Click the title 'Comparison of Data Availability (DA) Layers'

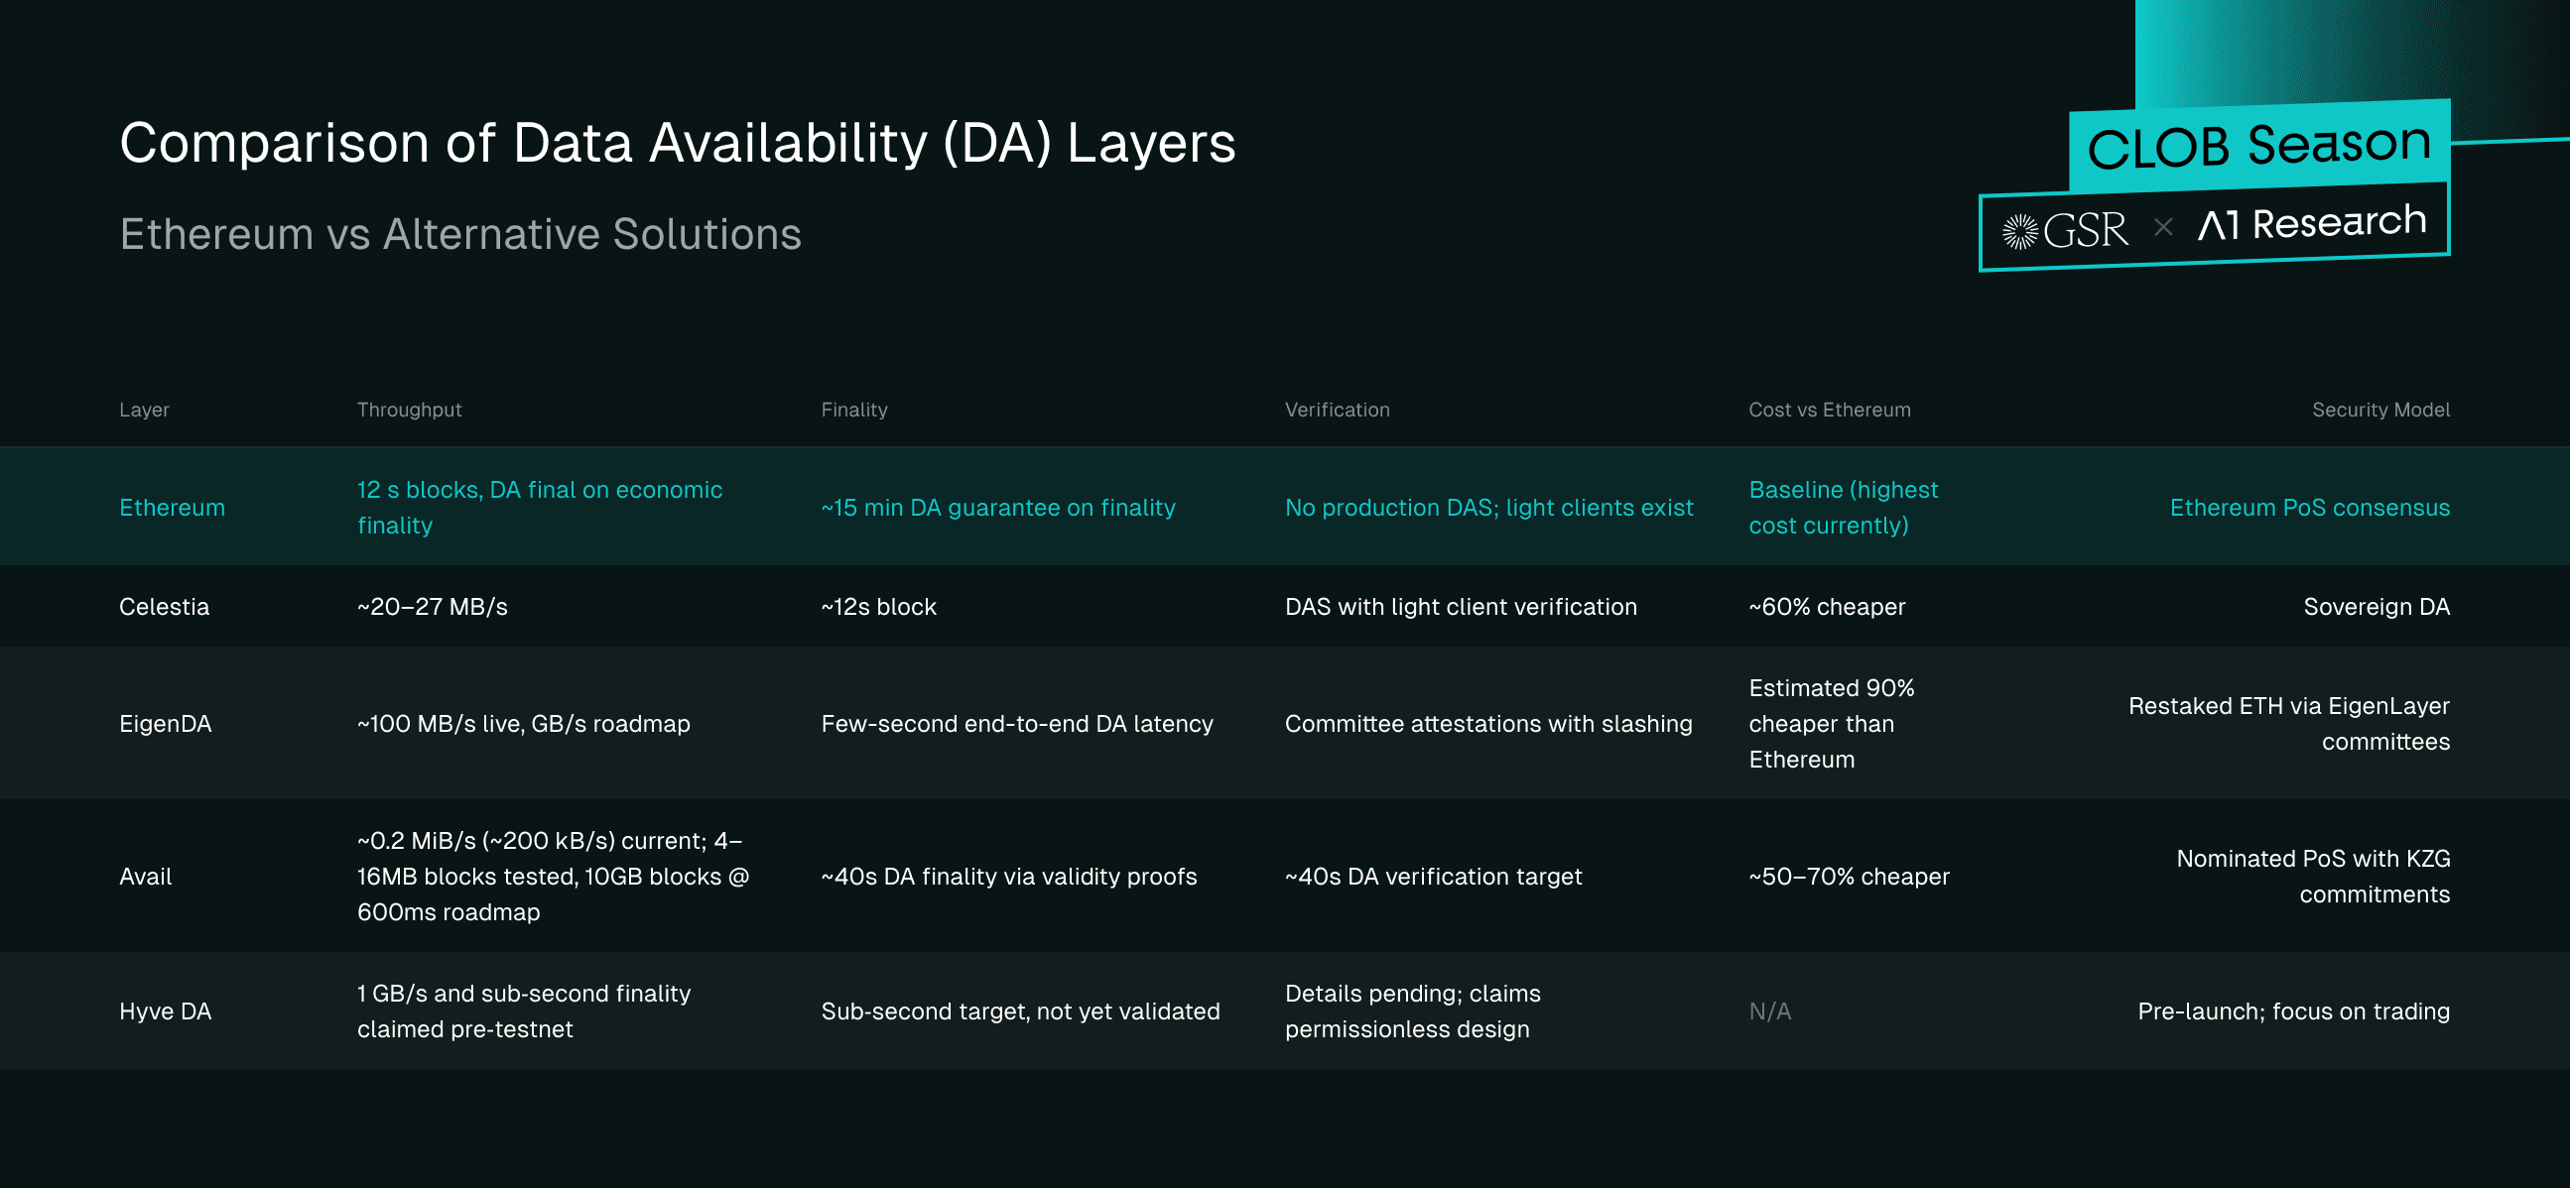pos(678,143)
